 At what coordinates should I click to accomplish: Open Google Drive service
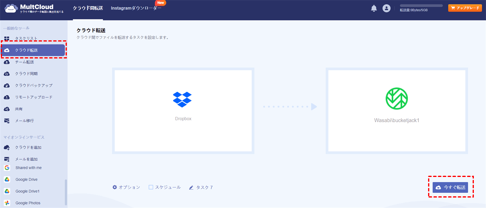(x=26, y=179)
